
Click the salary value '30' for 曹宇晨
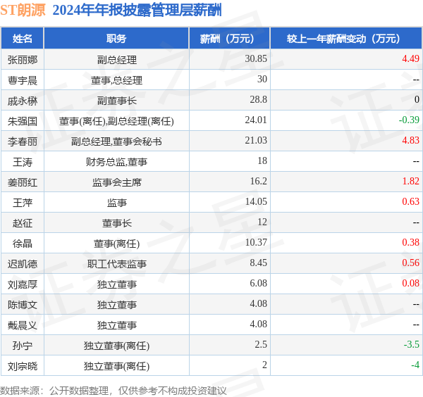pos(262,79)
